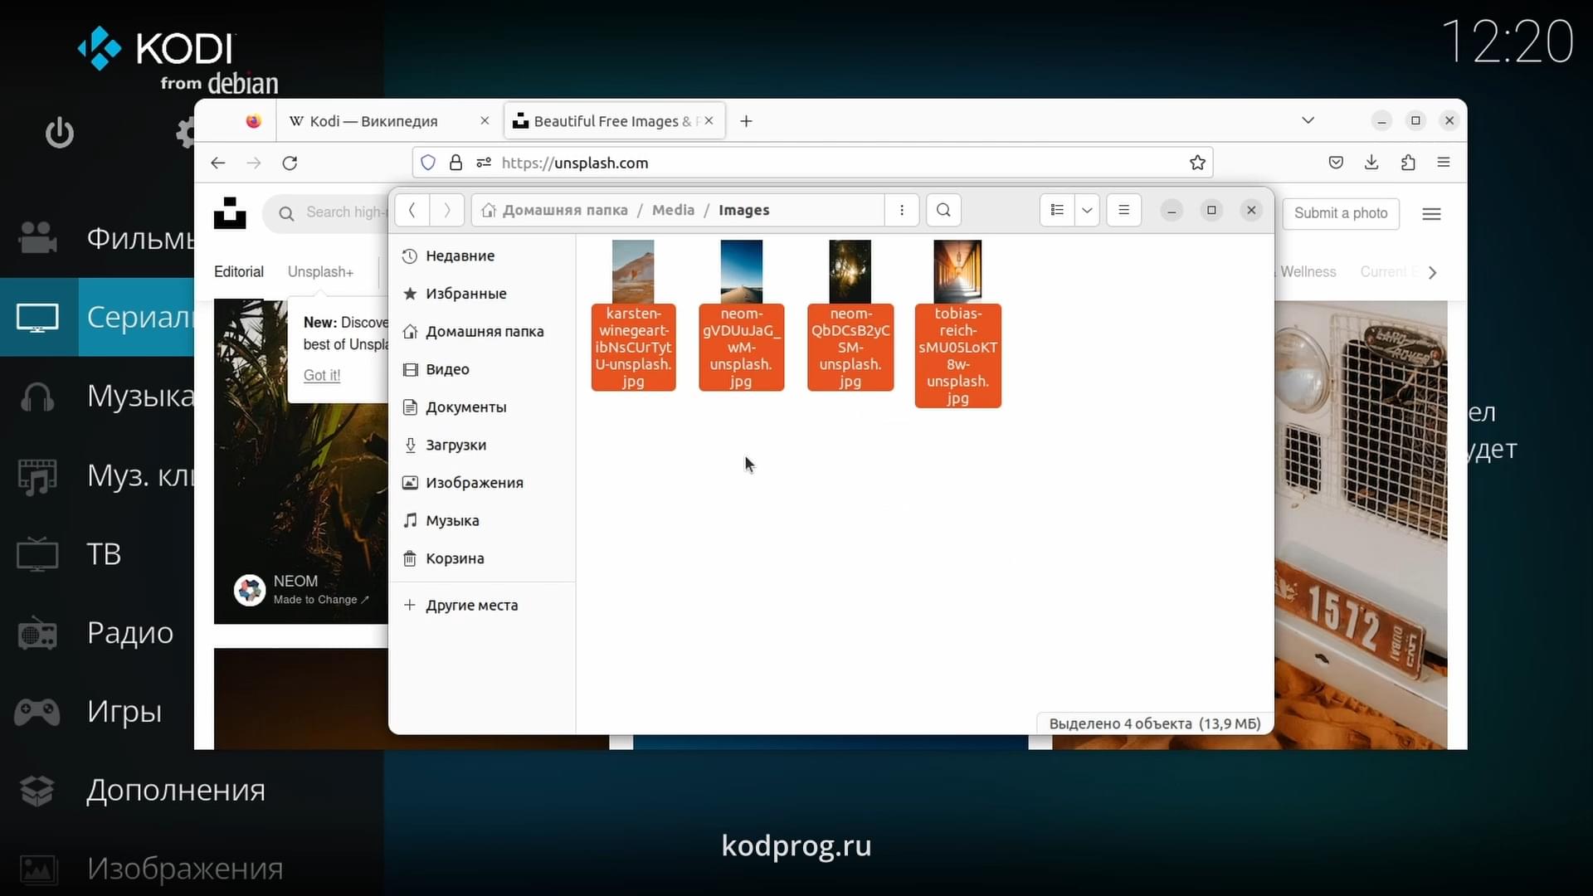Go forward in Firefox browser
The width and height of the screenshot is (1593, 896).
click(x=254, y=163)
